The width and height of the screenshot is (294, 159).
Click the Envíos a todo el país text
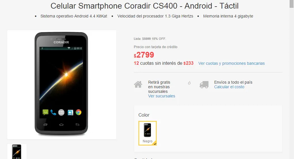coord(233,82)
